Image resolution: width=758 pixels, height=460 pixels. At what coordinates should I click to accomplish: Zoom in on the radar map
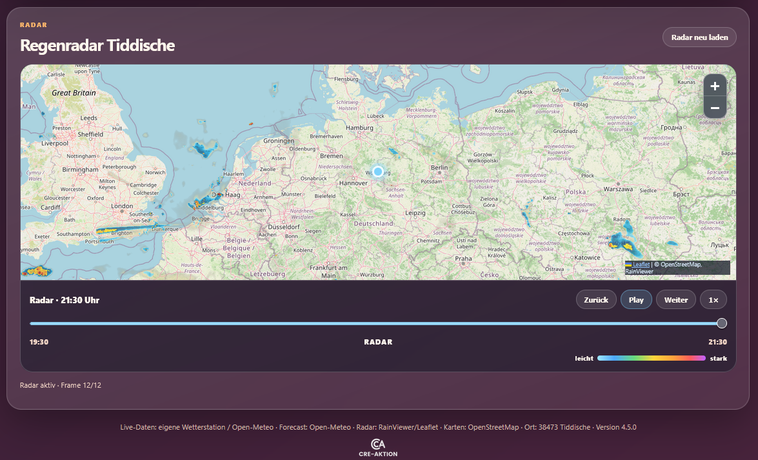coord(715,86)
